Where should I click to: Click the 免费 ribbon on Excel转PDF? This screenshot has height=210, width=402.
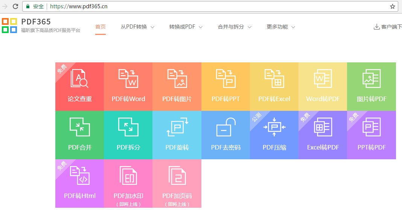pyautogui.click(x=305, y=118)
